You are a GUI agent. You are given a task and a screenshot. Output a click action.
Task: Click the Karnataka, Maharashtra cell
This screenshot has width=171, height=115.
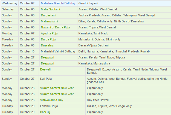pos(124,63)
